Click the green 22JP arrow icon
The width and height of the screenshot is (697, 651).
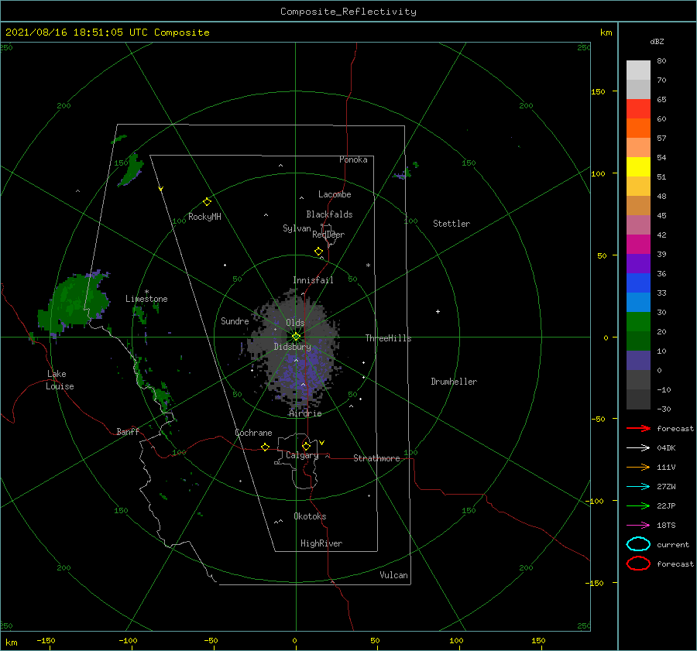[x=638, y=505]
